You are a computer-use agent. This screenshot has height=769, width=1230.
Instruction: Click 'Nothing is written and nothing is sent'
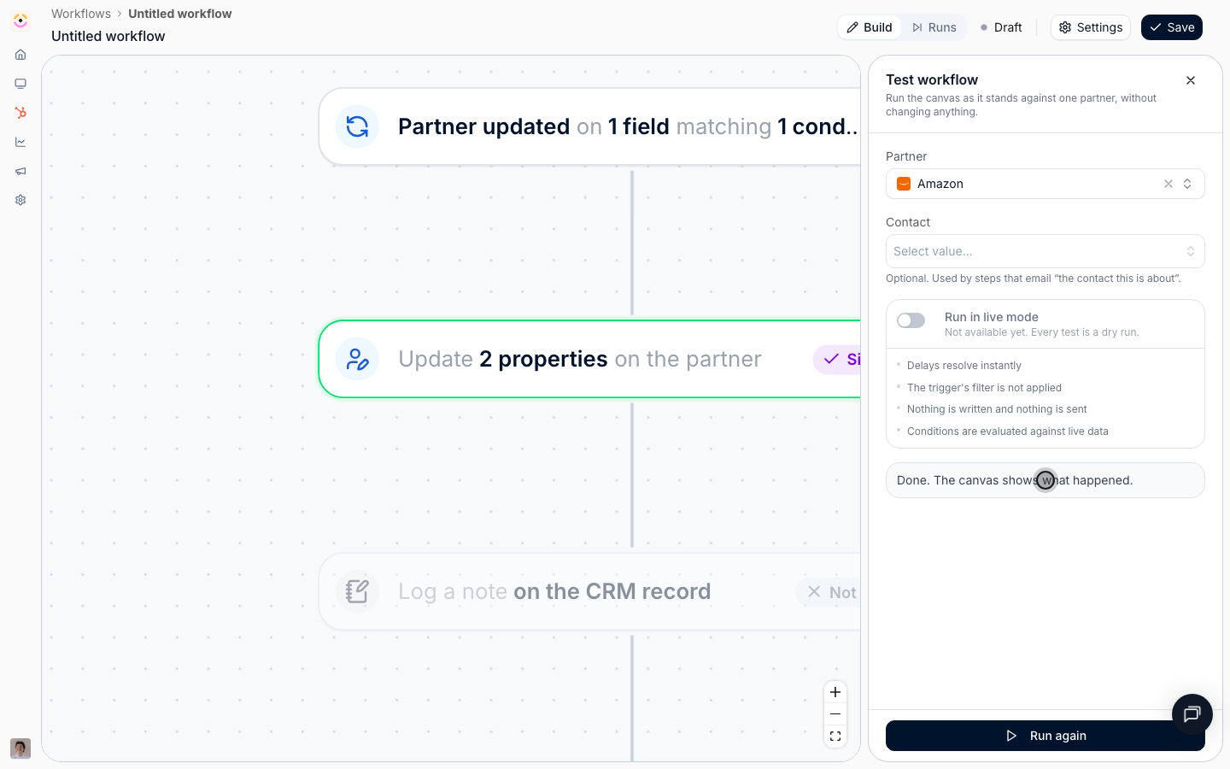pyautogui.click(x=997, y=409)
